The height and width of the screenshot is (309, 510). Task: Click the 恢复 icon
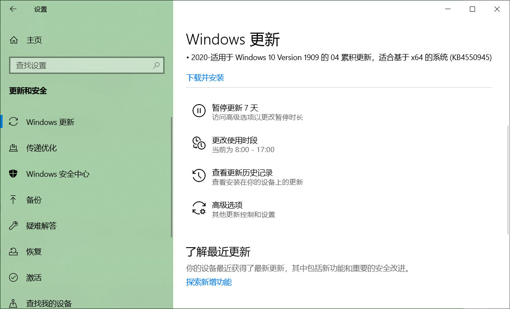point(13,252)
